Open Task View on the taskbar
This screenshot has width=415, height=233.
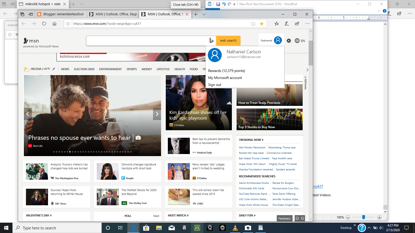tap(120, 228)
